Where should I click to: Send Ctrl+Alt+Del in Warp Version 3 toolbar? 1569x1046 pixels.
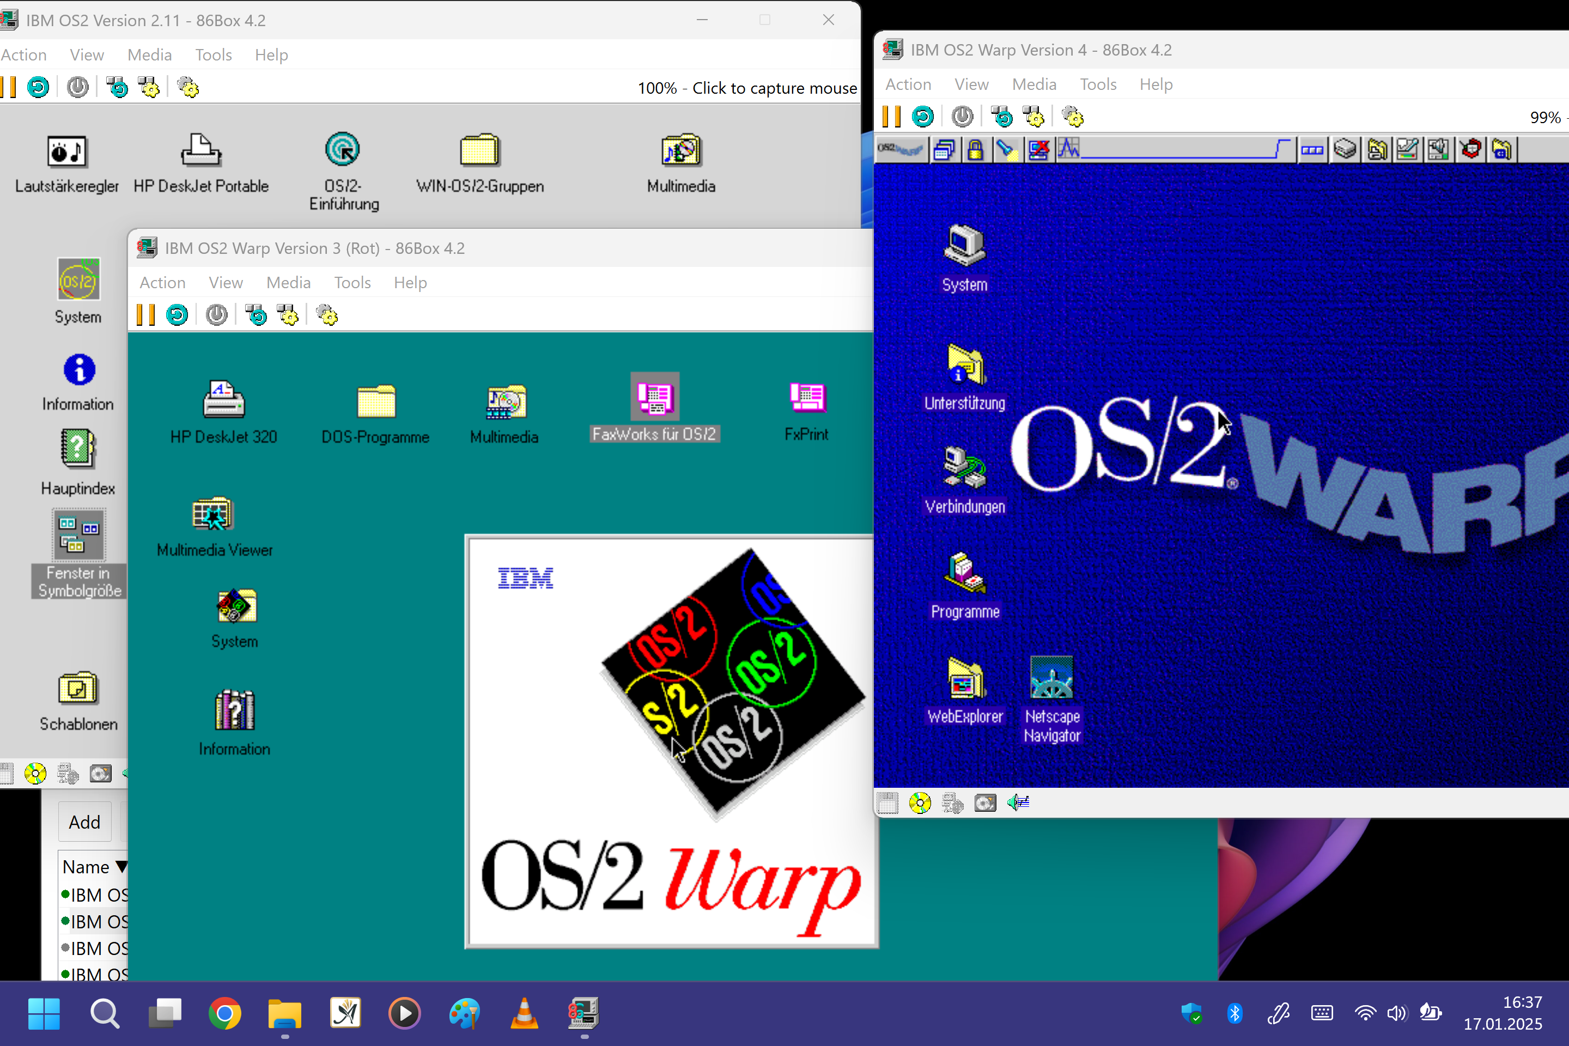(256, 315)
